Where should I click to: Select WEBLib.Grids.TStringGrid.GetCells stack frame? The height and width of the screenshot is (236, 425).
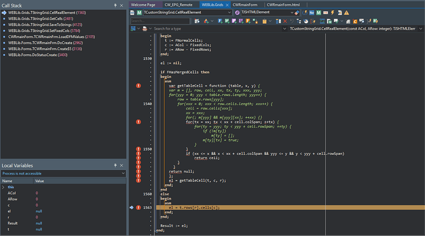click(41, 18)
